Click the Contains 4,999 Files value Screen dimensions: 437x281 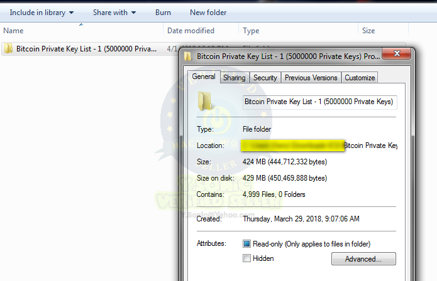click(274, 194)
